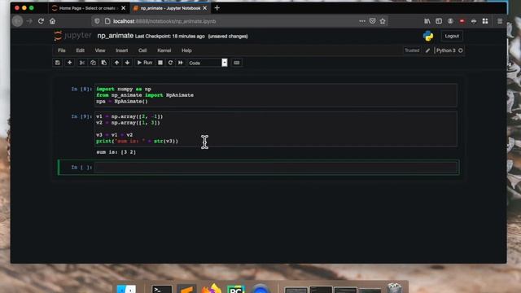Open the Kernel menu

pos(164,50)
